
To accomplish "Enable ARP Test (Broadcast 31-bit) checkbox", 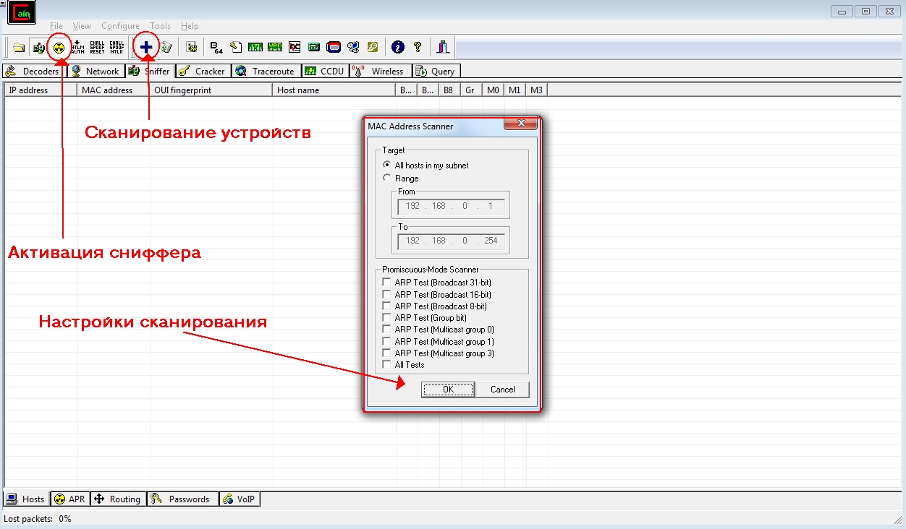I will [387, 283].
